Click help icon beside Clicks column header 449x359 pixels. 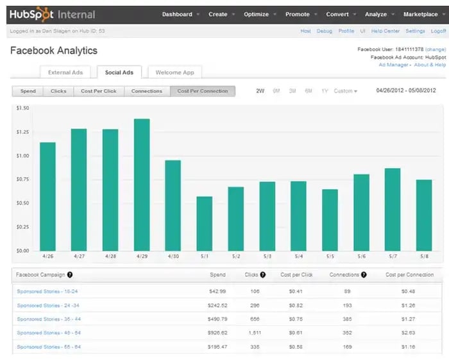click(x=263, y=275)
